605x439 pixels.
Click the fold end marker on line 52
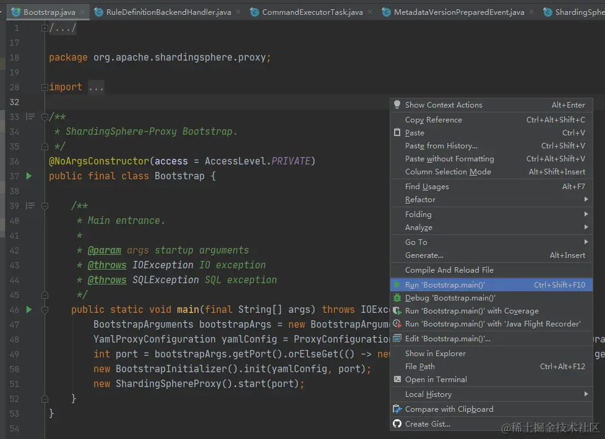(45, 398)
